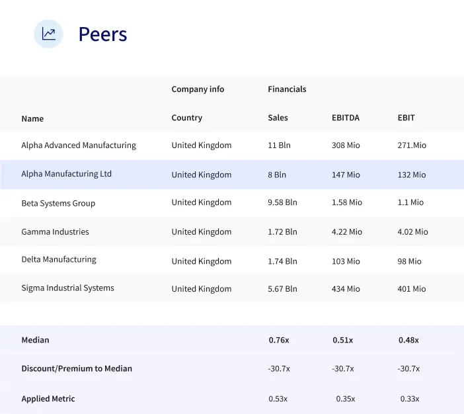Image resolution: width=464 pixels, height=414 pixels.
Task: Click the Sales column header
Action: click(x=278, y=118)
